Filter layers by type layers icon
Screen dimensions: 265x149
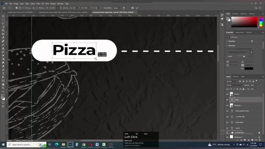pos(247,81)
